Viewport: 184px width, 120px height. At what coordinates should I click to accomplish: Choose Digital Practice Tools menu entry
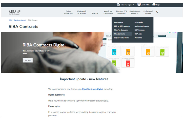[121, 38]
